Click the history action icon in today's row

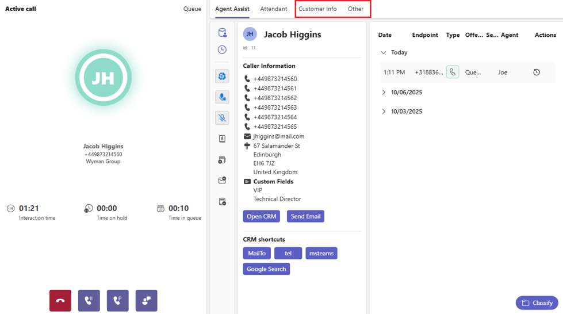pos(537,72)
